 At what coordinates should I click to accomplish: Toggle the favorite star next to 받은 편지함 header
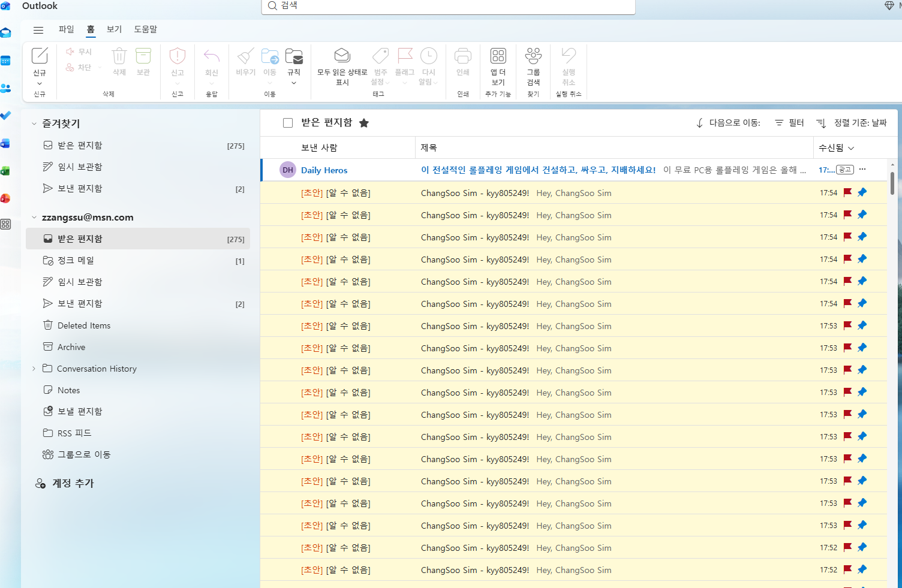(x=364, y=123)
